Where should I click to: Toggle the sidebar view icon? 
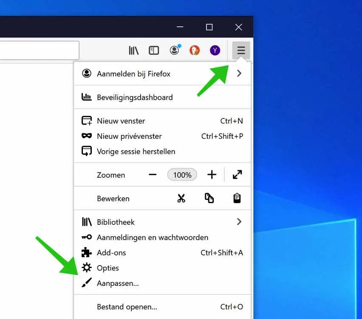[154, 50]
